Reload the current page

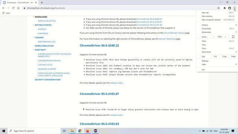(13, 8)
